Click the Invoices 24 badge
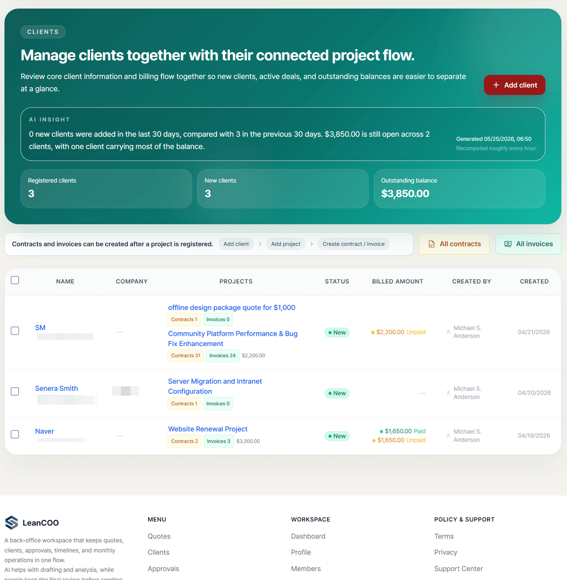This screenshot has height=580, width=567. tap(222, 355)
